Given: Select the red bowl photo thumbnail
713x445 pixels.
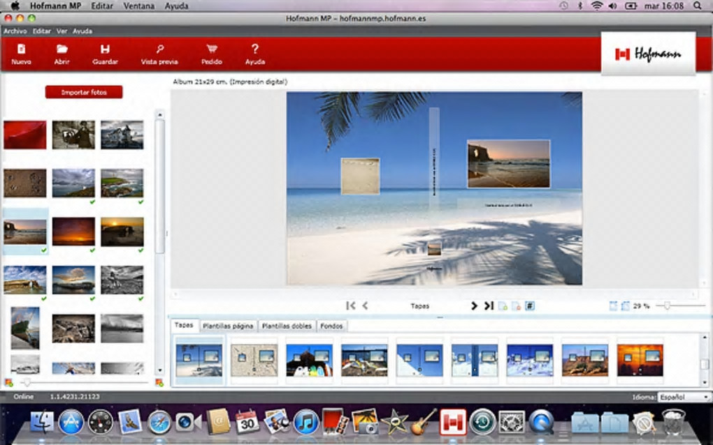Looking at the screenshot, I should [25, 135].
